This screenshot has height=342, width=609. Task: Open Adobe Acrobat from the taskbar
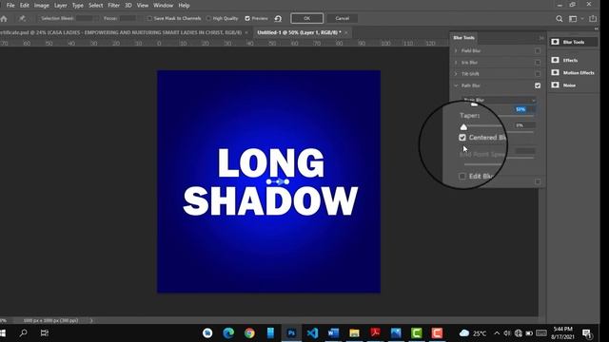[x=375, y=332]
